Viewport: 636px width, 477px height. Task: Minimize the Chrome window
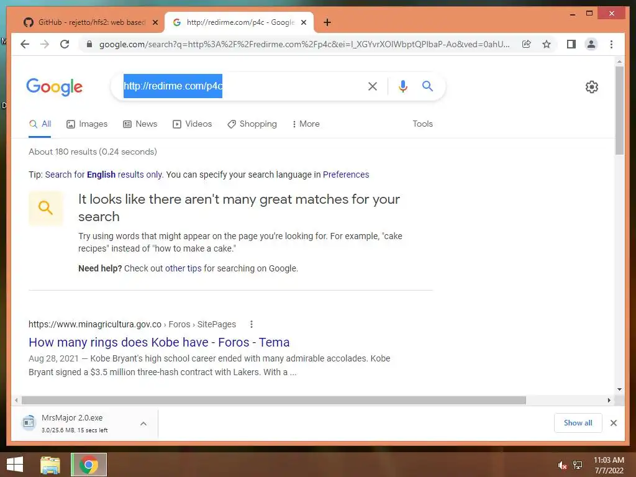[572, 14]
